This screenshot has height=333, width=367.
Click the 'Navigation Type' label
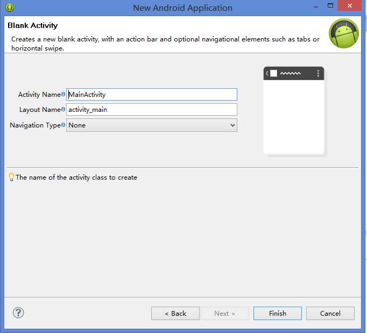pos(35,125)
